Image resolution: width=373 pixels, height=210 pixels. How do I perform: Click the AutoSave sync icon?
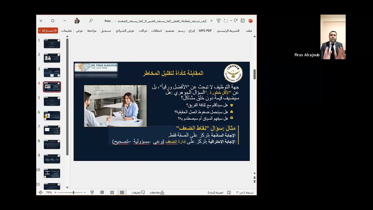[243, 21]
